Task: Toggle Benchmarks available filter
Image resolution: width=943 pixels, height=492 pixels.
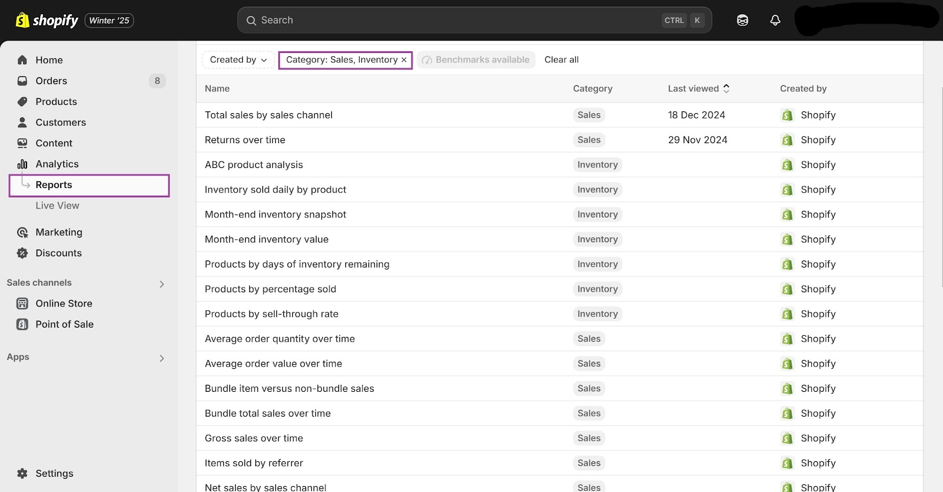Action: pyautogui.click(x=476, y=60)
